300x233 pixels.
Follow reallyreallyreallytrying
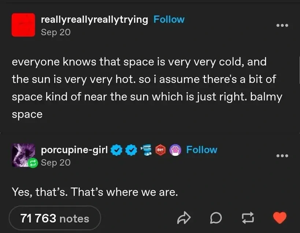[x=169, y=19]
